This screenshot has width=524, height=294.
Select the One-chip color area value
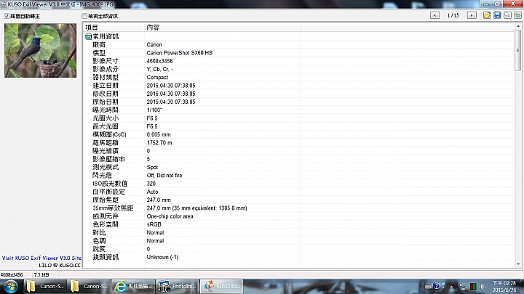tap(170, 216)
